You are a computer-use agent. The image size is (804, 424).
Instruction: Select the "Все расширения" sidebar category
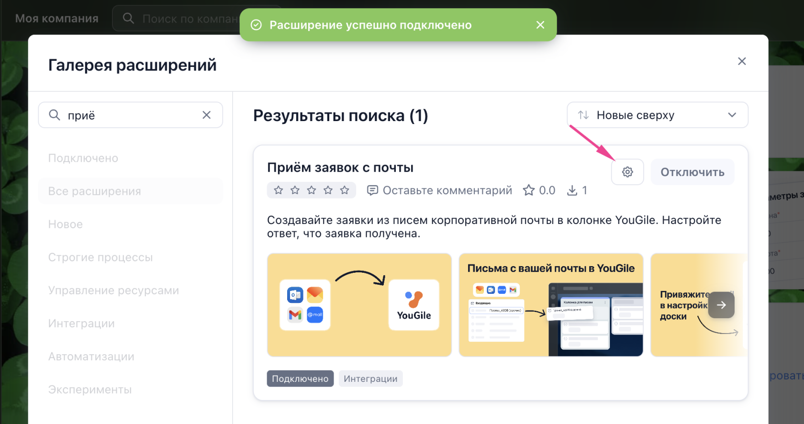[x=95, y=191]
